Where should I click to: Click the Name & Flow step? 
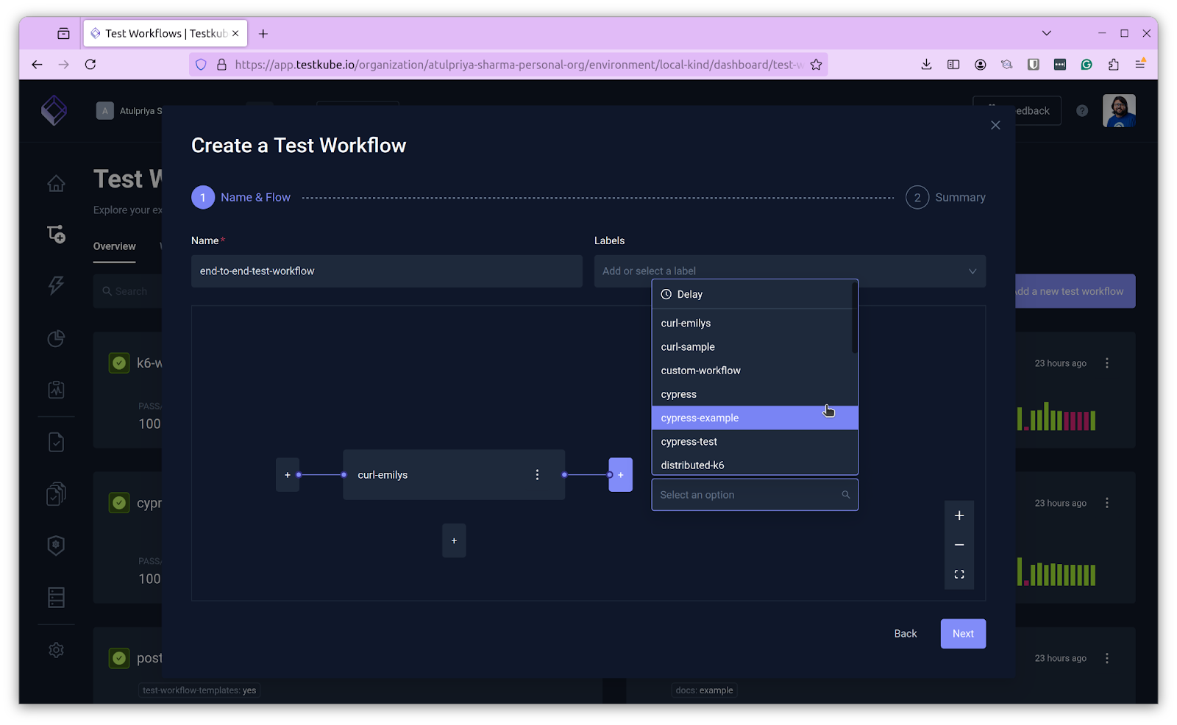coord(241,198)
